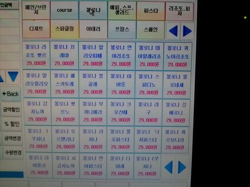This screenshot has width=250, height=187.
Task: Add 볼로냐 아바론 to order
Action: 121,85
